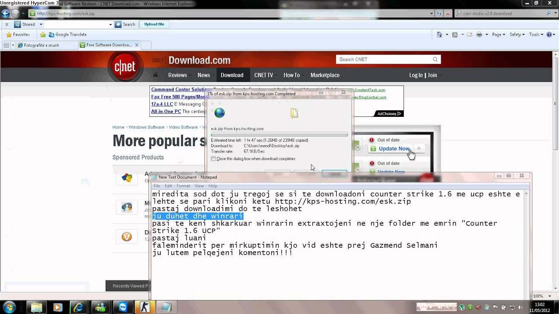This screenshot has height=314, width=559.
Task: Open the 4Shared toolbar dropdown arrow
Action: (x=41, y=24)
